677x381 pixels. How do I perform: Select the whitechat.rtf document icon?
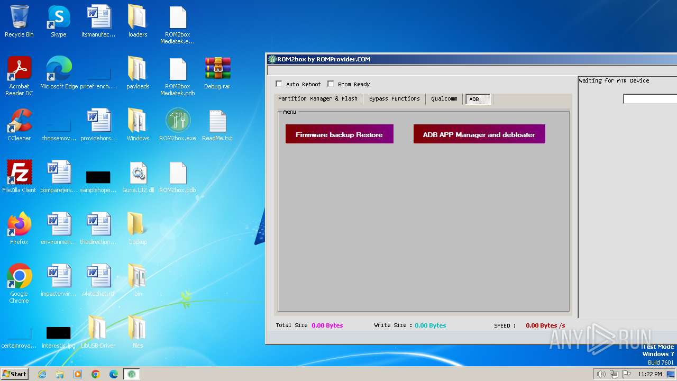(98, 280)
